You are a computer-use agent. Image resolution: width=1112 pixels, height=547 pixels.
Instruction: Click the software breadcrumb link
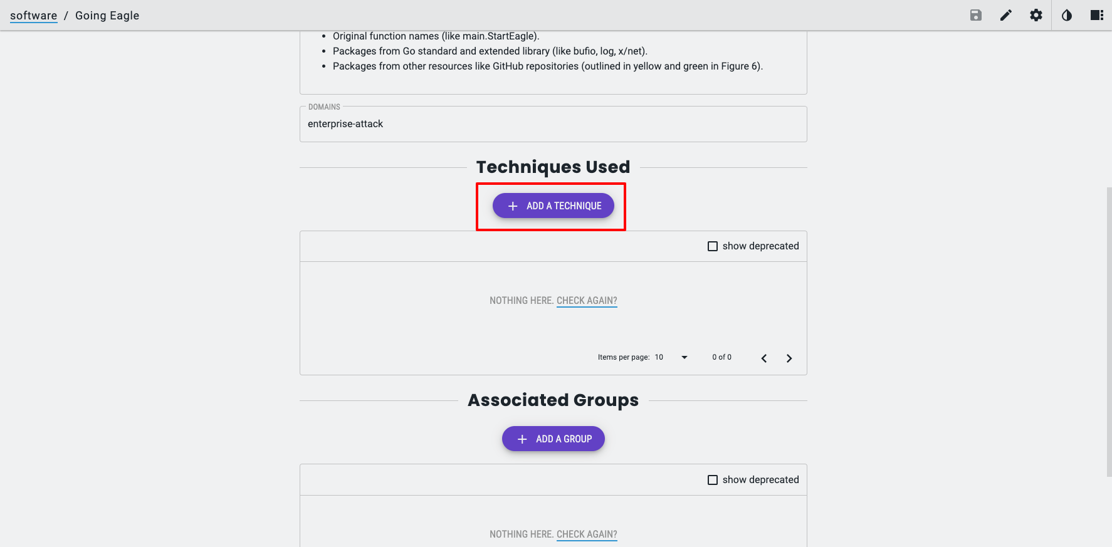(33, 16)
